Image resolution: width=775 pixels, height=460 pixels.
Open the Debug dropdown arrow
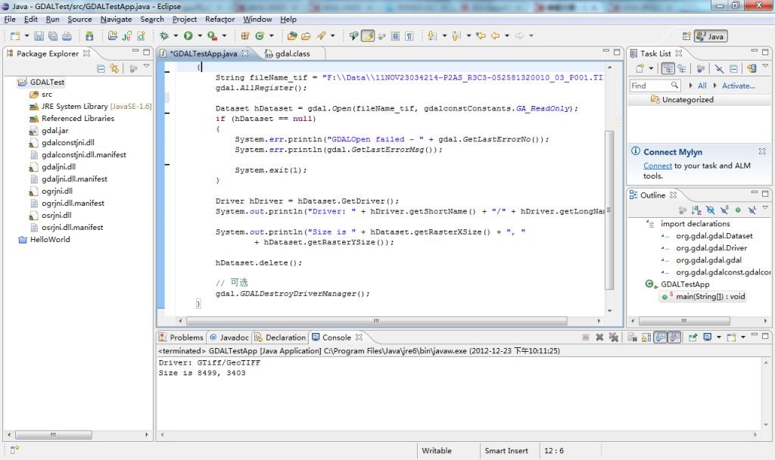[176, 36]
